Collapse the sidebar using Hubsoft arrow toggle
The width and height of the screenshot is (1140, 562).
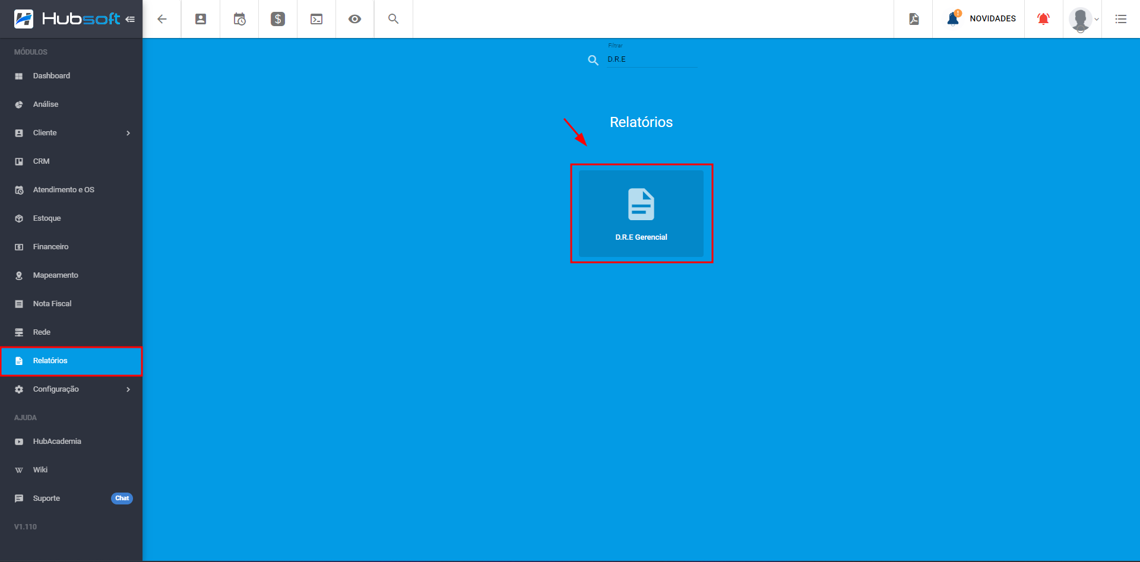coord(130,19)
